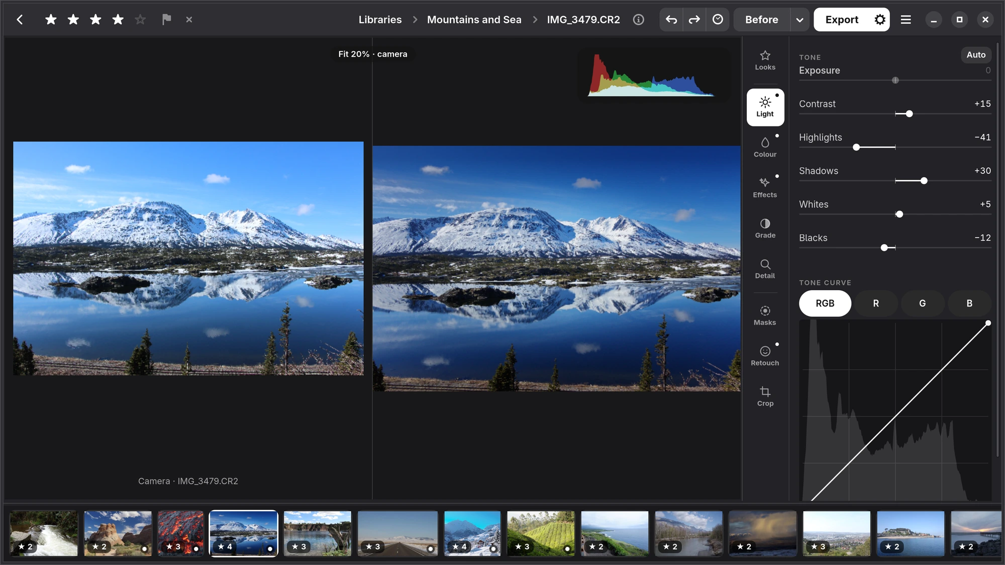
Task: Set rating to five stars
Action: [140, 20]
